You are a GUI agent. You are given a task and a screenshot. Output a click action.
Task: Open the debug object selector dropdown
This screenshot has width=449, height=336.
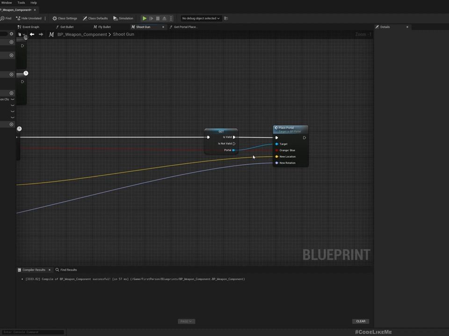(201, 18)
